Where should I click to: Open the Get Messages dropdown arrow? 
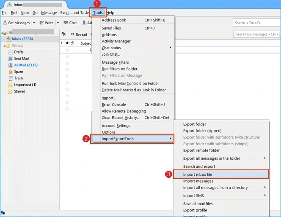click(x=34, y=23)
